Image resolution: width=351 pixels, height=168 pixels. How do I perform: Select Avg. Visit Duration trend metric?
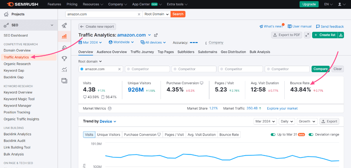[x=202, y=135]
